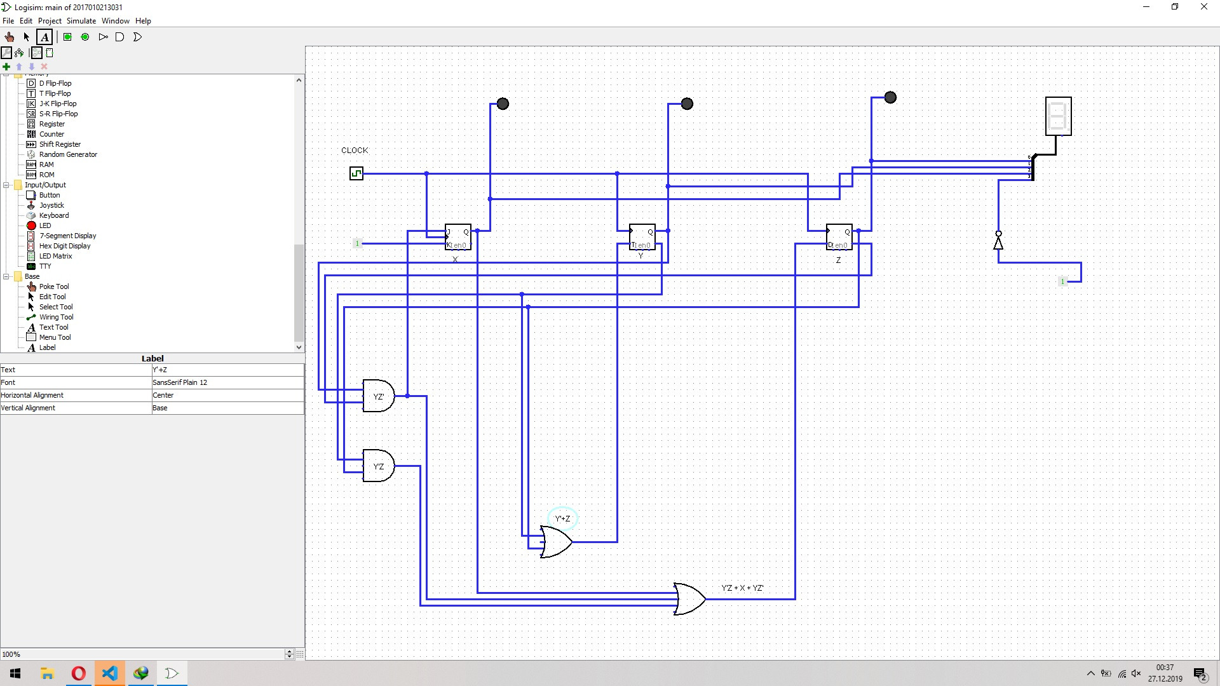Screen dimensions: 1220x686
Task: Toggle the CLOCK component on canvas
Action: pos(356,173)
